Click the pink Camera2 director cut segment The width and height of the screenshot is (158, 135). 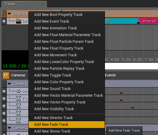(148, 21)
